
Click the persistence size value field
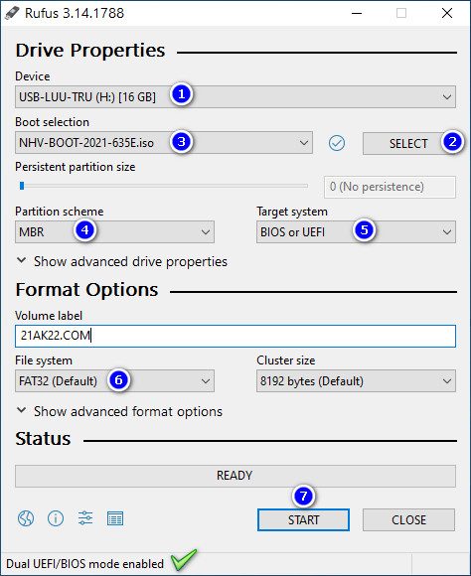tap(390, 187)
